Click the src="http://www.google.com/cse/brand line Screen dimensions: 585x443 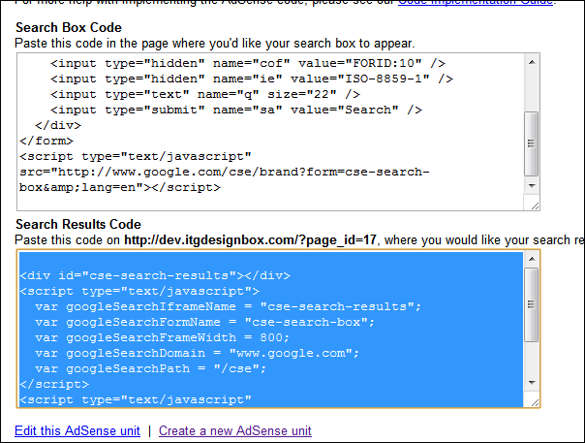click(225, 172)
